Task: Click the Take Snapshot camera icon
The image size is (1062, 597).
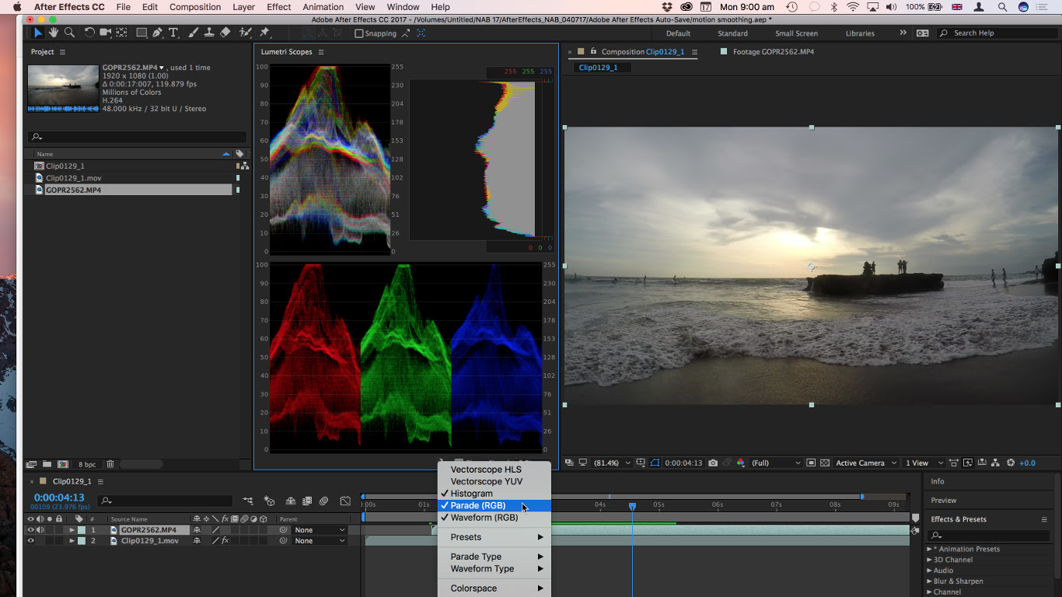Action: tap(713, 463)
